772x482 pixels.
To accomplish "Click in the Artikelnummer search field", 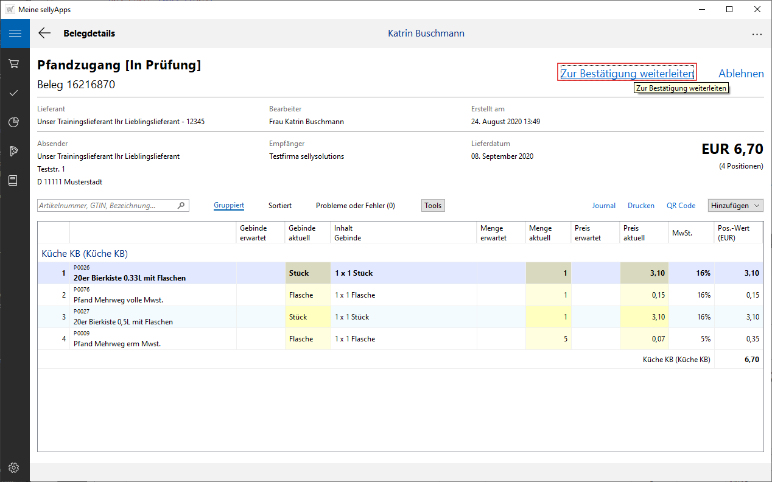I will 107,206.
